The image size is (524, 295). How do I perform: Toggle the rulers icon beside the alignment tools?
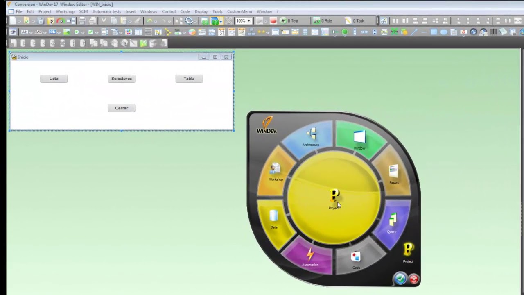384,20
